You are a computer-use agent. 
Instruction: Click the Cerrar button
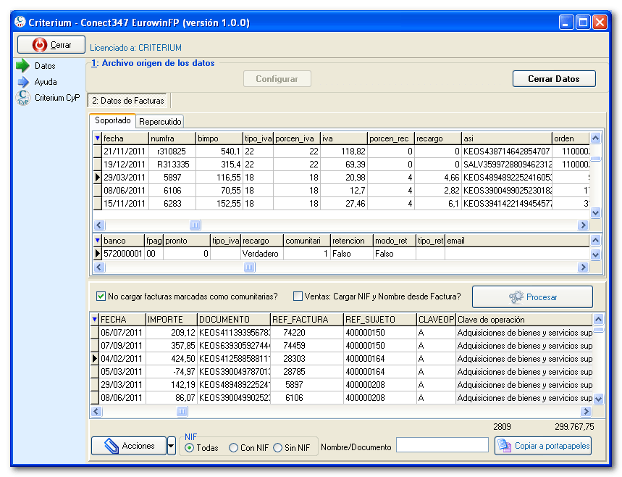51,44
